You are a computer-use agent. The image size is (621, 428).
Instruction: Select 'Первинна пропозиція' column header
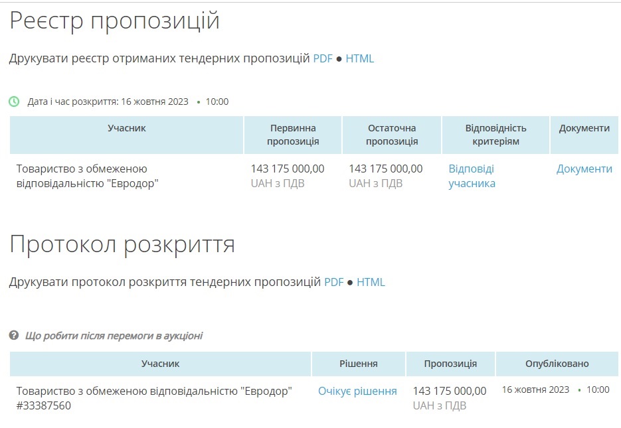pos(293,135)
